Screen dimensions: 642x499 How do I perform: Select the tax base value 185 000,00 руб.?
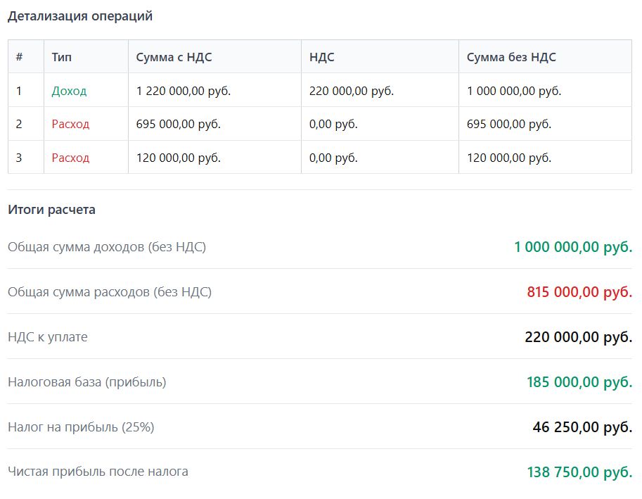[579, 381]
